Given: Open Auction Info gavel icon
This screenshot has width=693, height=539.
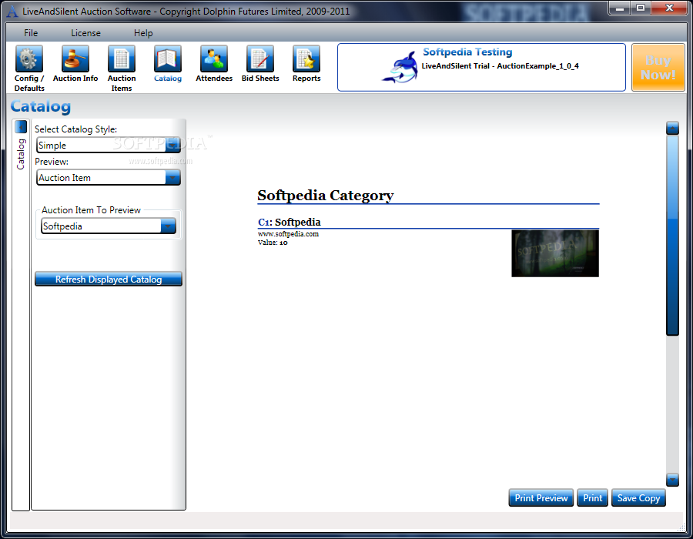Looking at the screenshot, I should (x=75, y=59).
